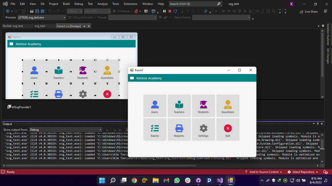Click the feedback icon next to Live Share
This screenshot has width=332, height=186.
tap(325, 12)
